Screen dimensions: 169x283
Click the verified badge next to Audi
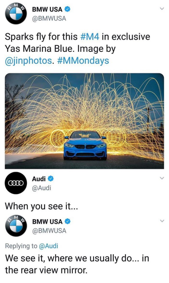[x=51, y=179]
